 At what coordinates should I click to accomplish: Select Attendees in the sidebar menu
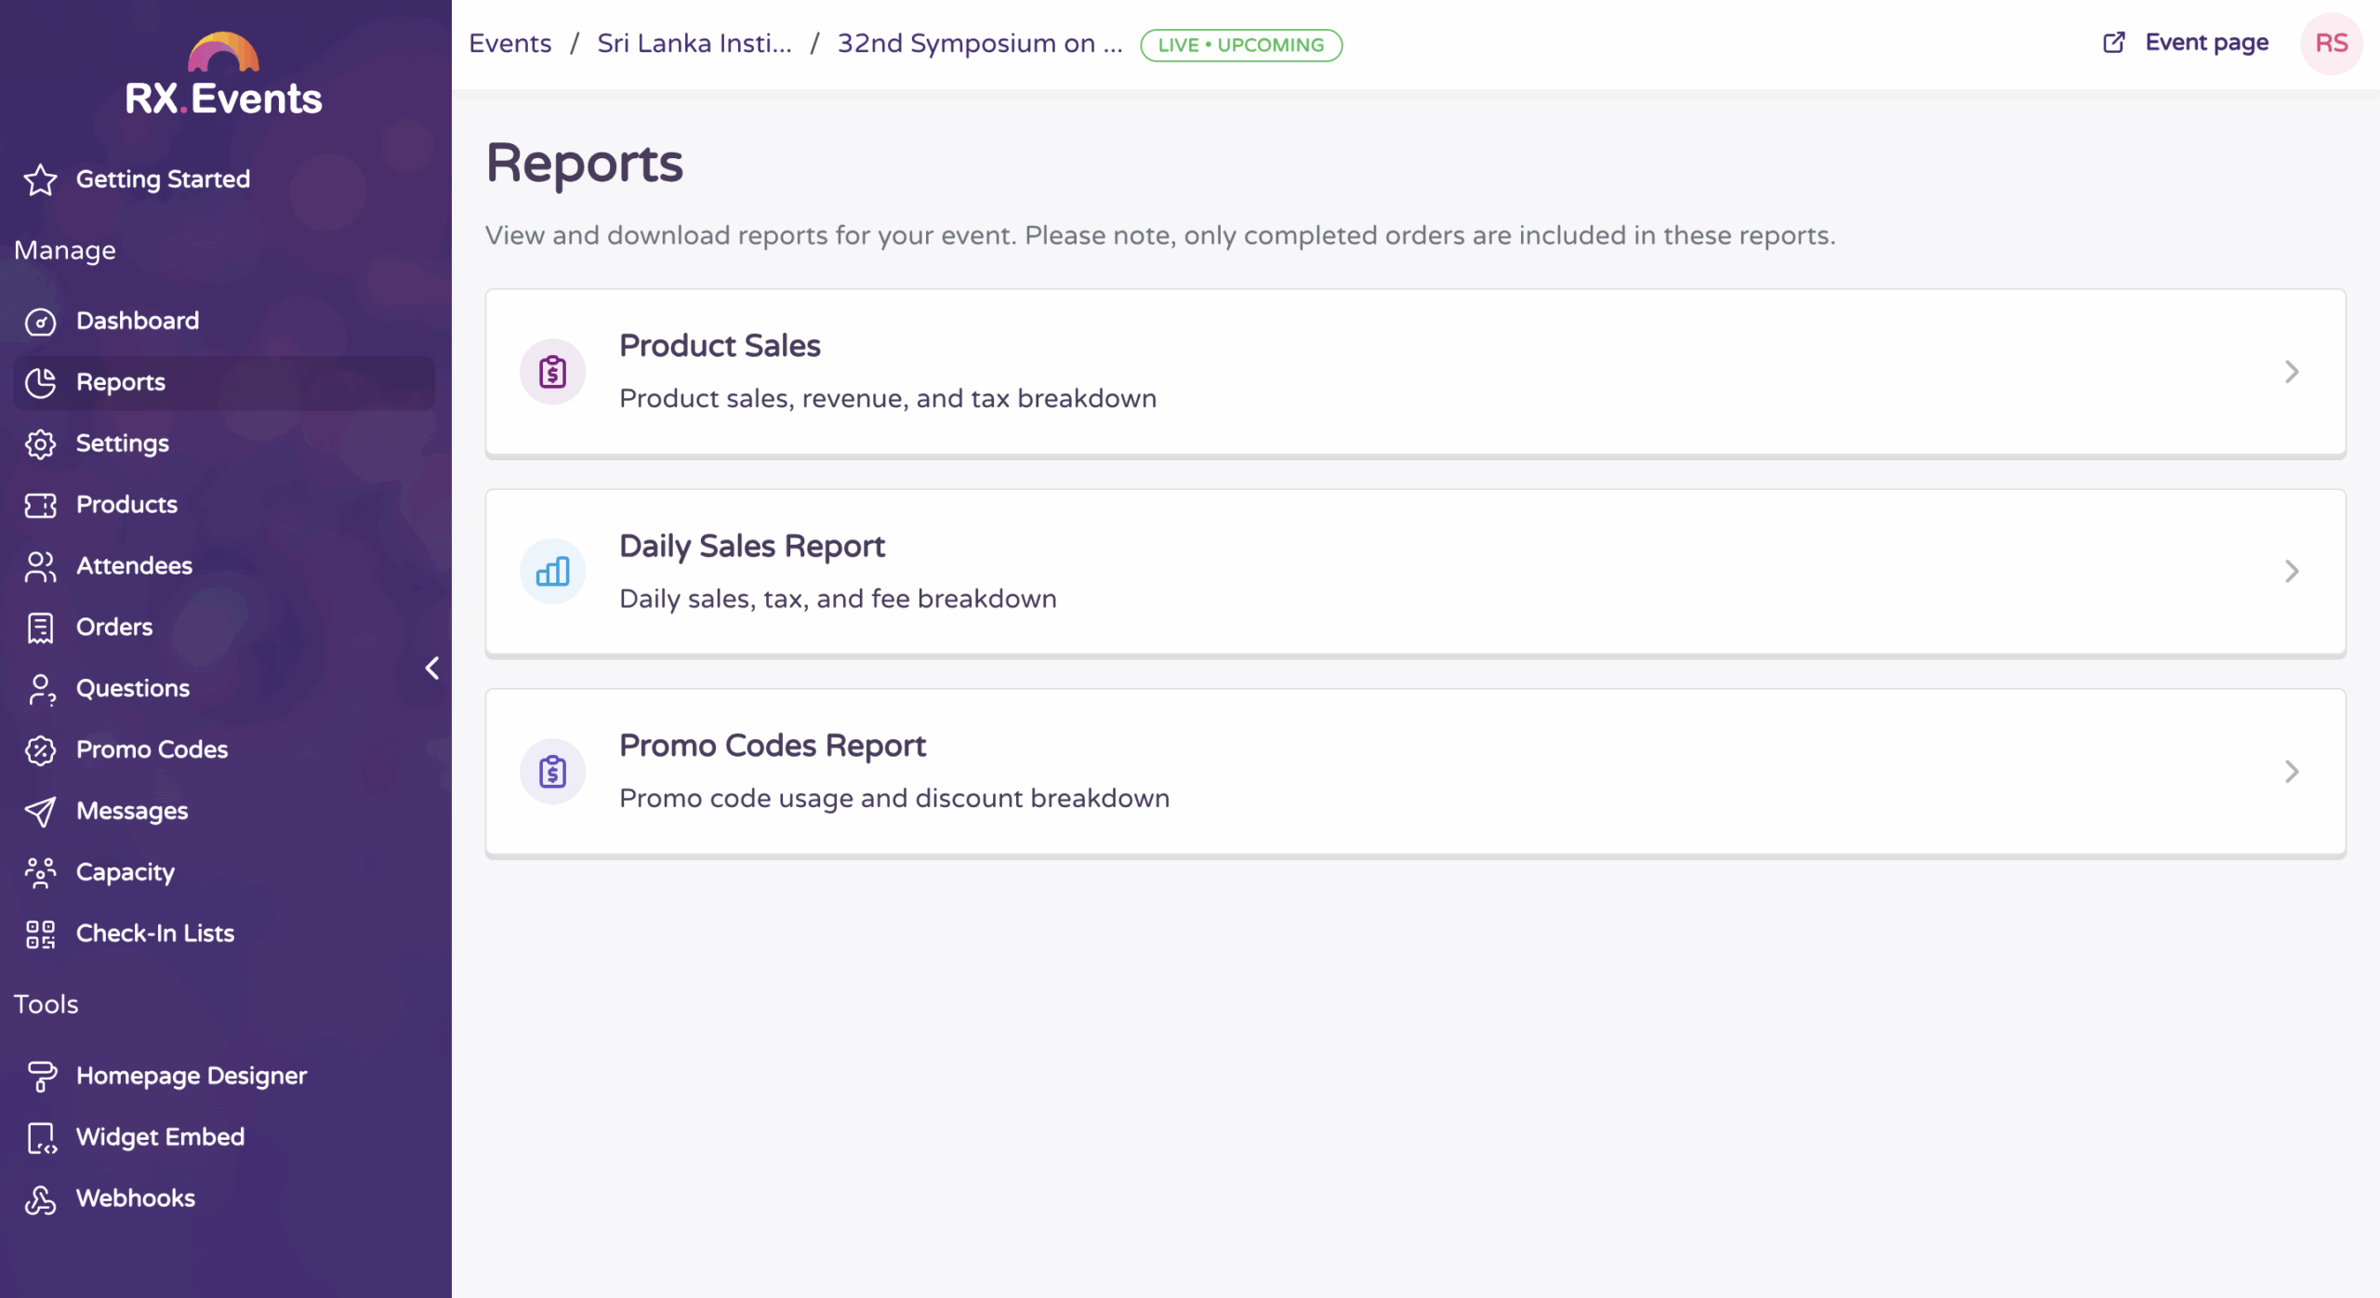click(x=134, y=565)
